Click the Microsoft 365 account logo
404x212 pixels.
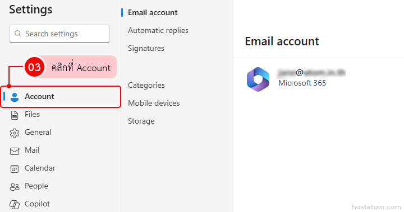(x=258, y=79)
